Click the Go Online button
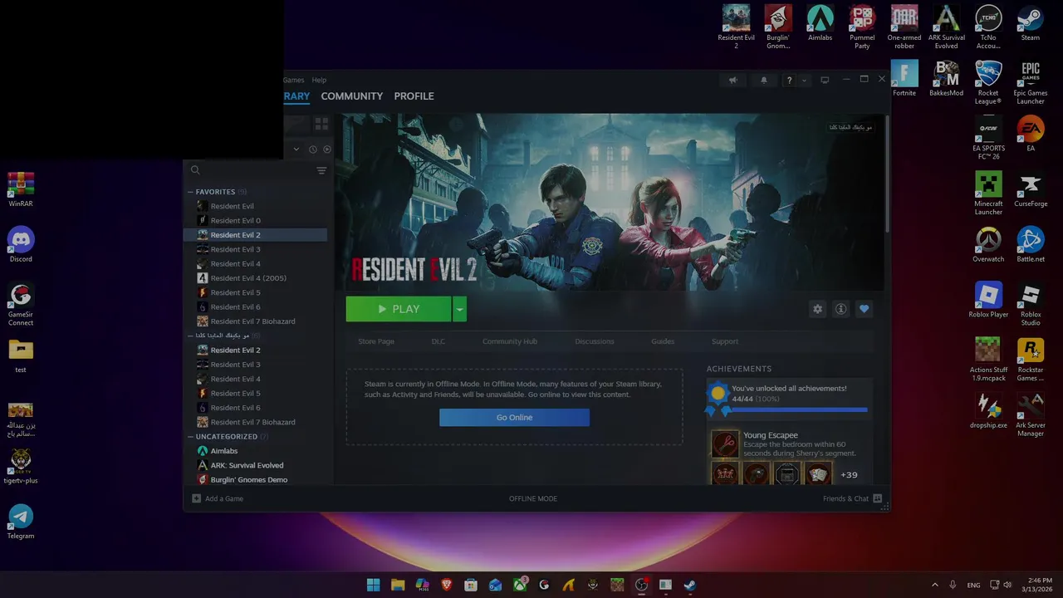 pyautogui.click(x=514, y=417)
